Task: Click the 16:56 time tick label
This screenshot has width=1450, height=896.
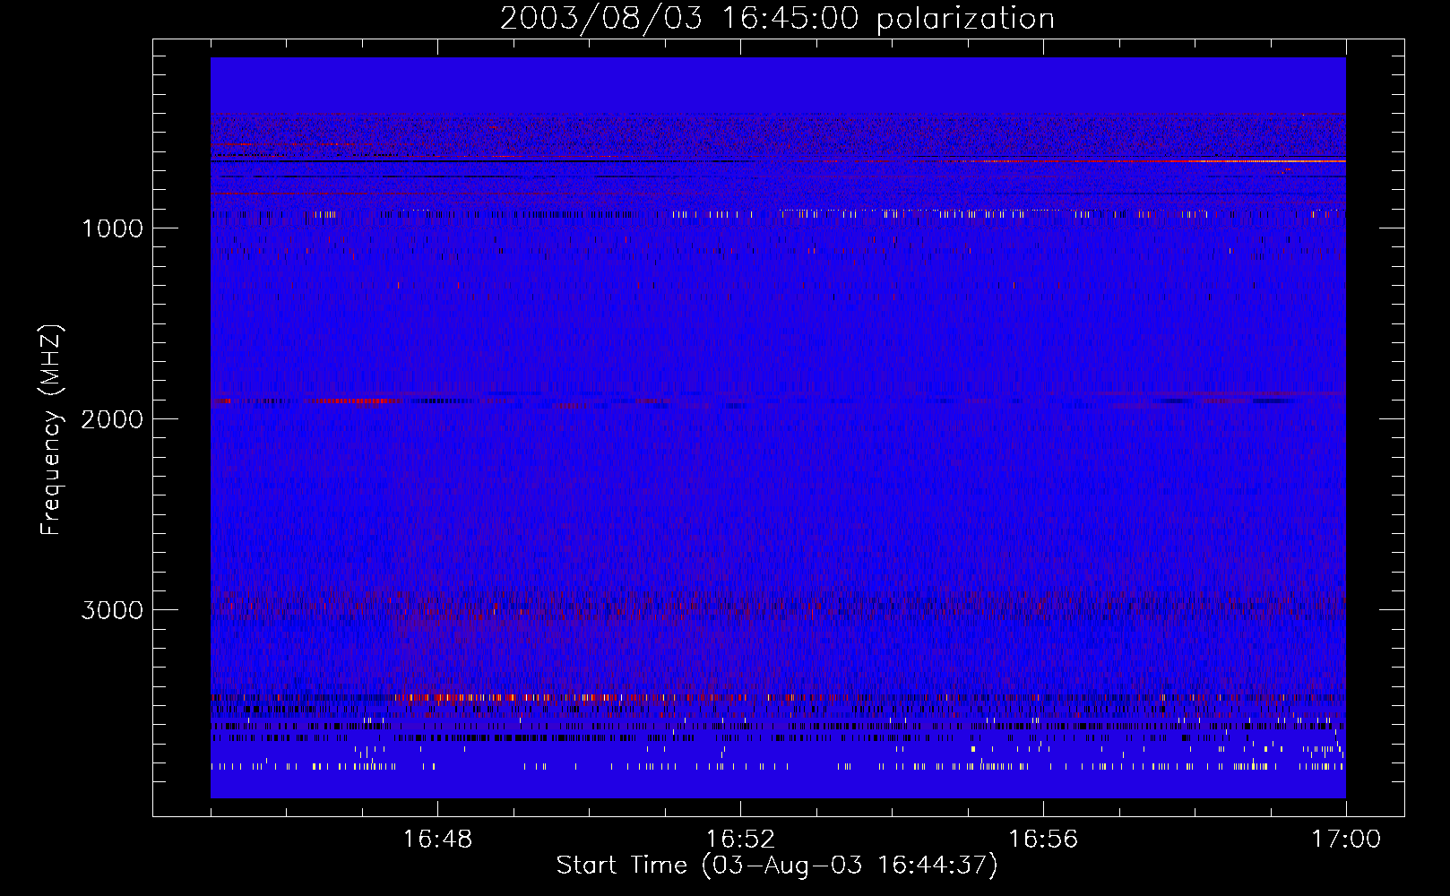Action: point(1043,840)
